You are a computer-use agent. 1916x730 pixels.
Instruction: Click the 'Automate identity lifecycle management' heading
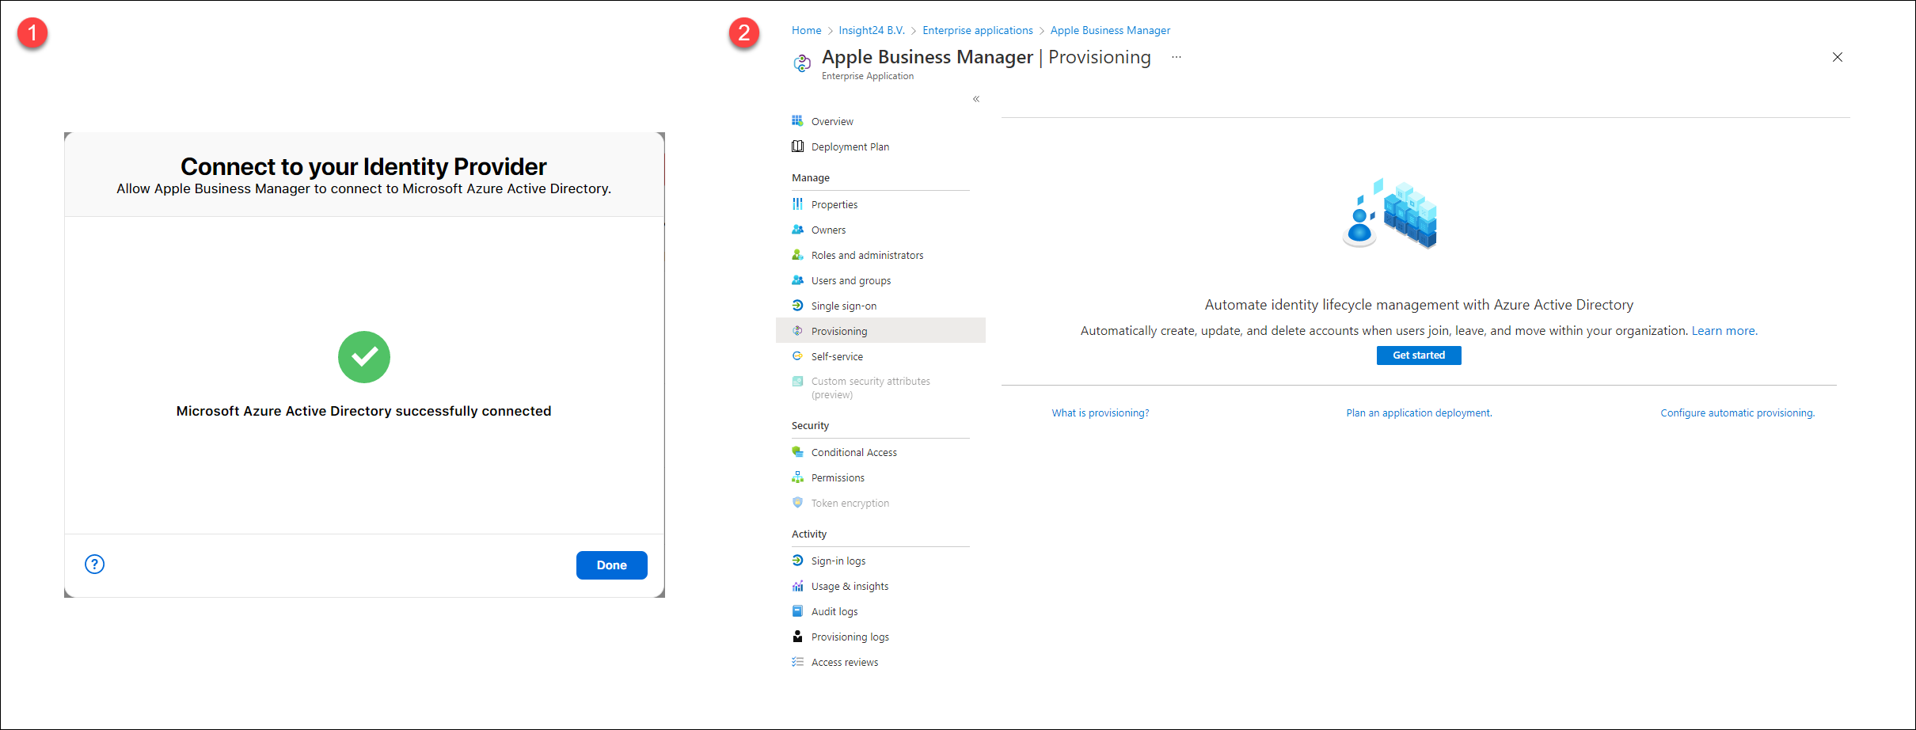point(1419,305)
